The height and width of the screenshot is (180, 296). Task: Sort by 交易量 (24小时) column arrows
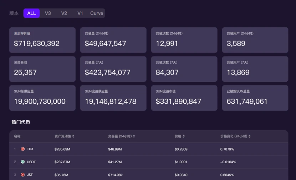134,136
